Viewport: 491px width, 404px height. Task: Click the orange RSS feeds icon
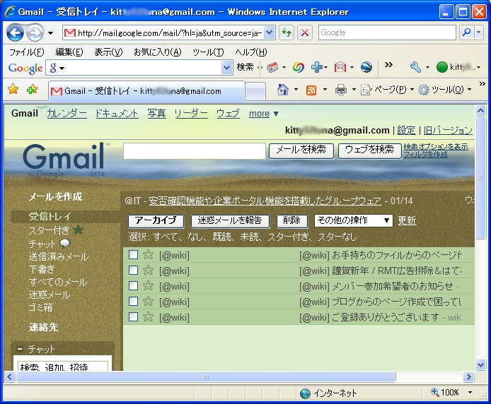tap(311, 90)
